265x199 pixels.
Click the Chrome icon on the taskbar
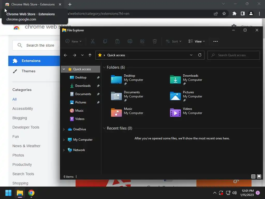coord(31,193)
